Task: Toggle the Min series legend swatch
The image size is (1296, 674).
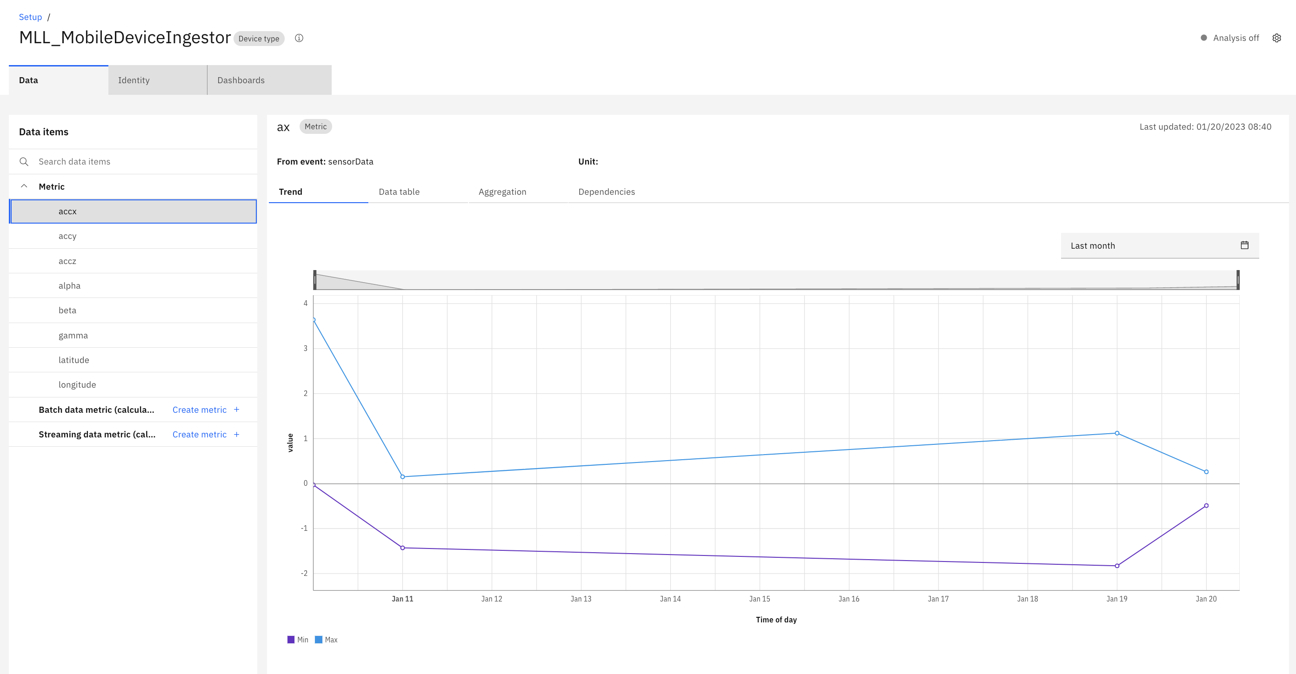Action: pos(291,639)
